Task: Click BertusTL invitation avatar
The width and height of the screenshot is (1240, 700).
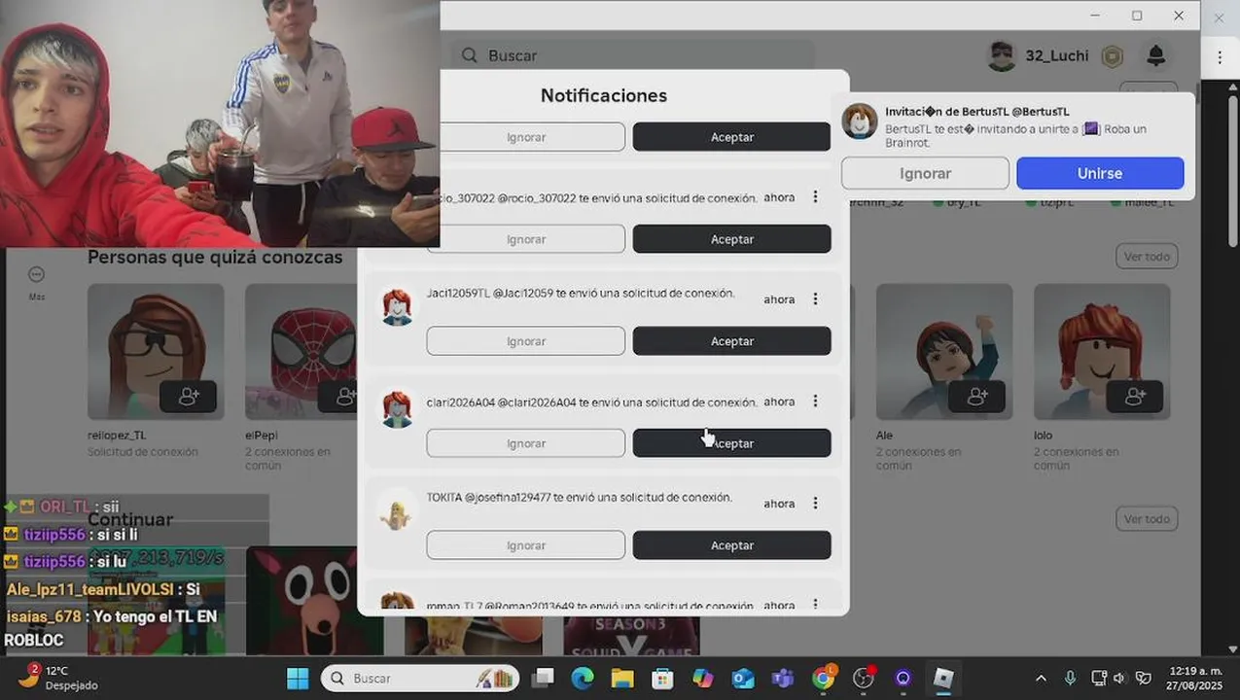Action: tap(860, 122)
